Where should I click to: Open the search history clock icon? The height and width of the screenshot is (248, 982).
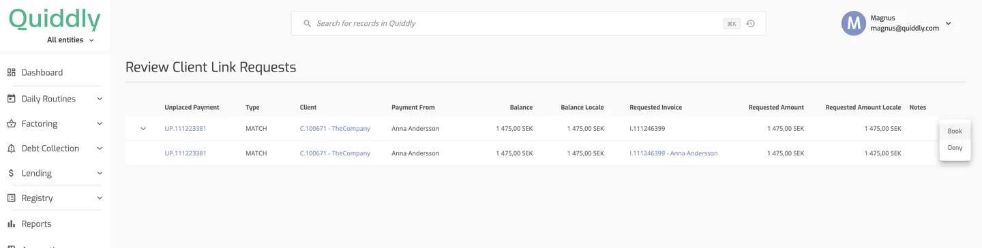pyautogui.click(x=751, y=23)
